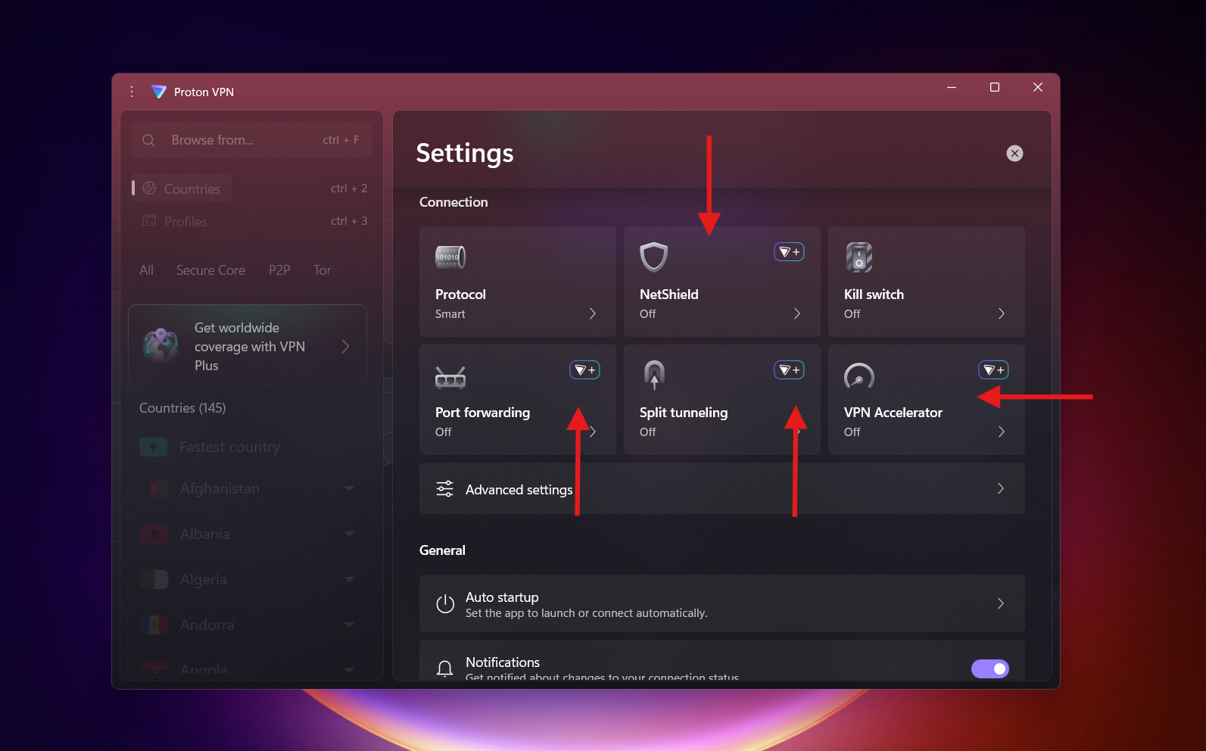Image resolution: width=1206 pixels, height=751 pixels.
Task: Open the NetShield settings card
Action: [722, 282]
